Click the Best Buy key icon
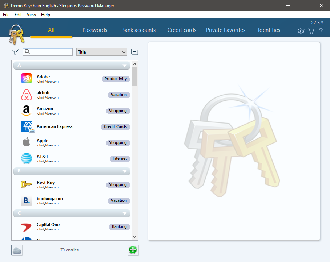Viewport: 330px width, 262px height. click(27, 184)
